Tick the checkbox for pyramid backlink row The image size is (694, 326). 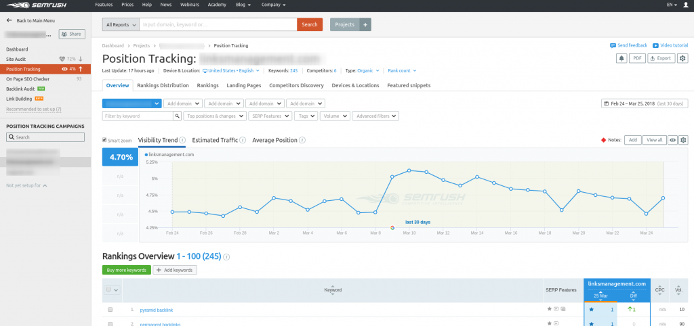[110, 310]
